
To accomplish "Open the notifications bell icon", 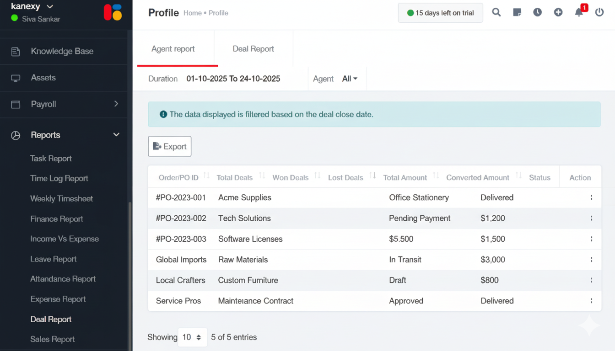I will 579,12.
